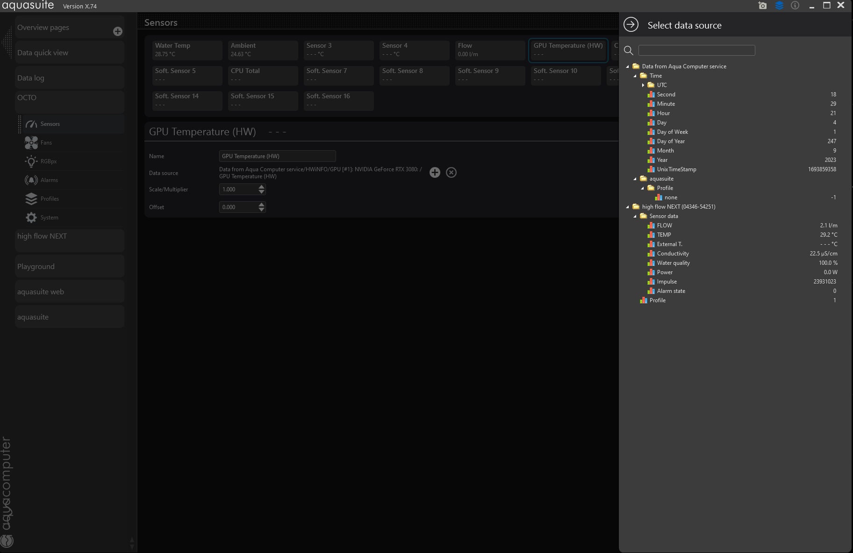Expand the UTC folder in tree
This screenshot has width=853, height=553.
[x=643, y=85]
